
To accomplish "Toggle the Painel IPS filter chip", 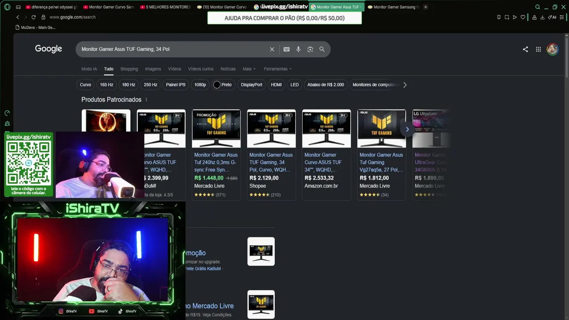I will [176, 85].
